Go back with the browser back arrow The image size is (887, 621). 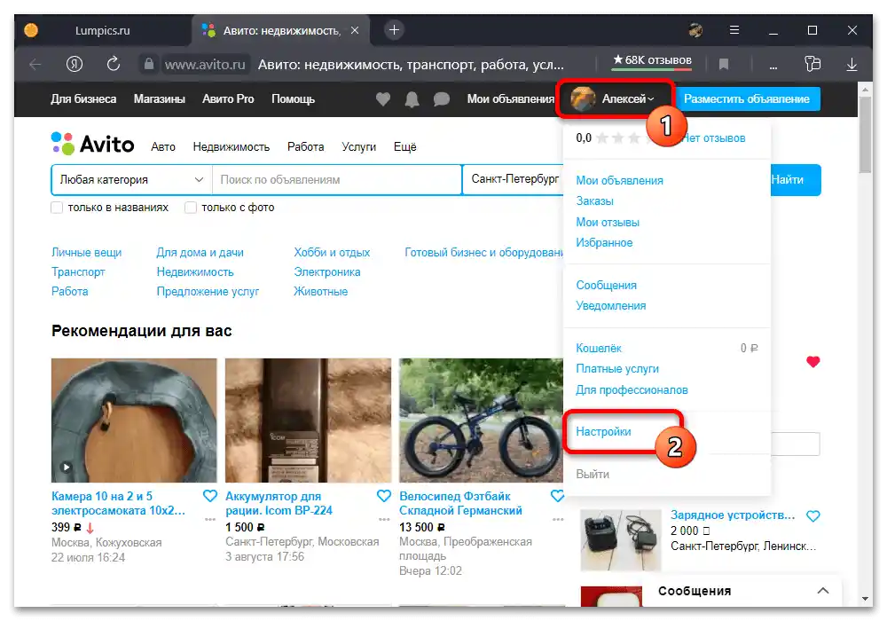point(35,65)
